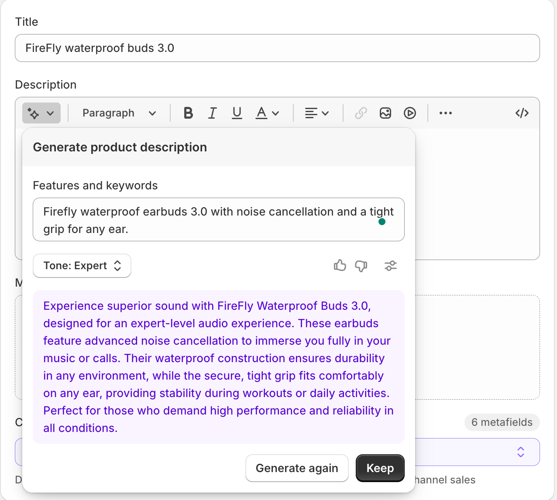Screen dimensions: 557x500
Task: Click the 6 metafields badge
Action: (502, 422)
